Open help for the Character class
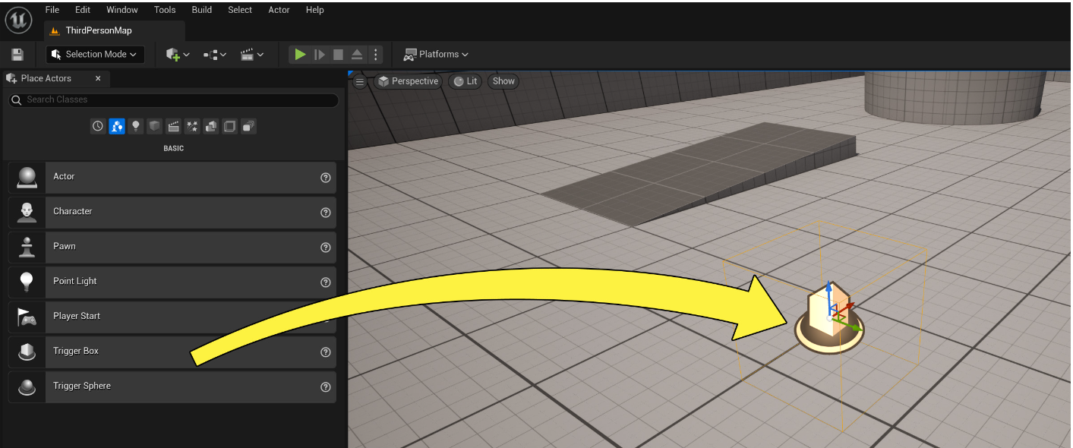Screen dimensions: 1073x448 [326, 213]
